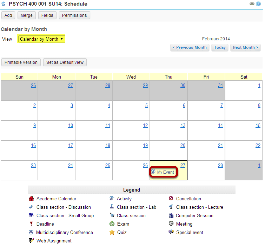Viewport: 265px width, 247px height.
Task: Select date 2 in the Sunday column
Action: tap(34, 105)
